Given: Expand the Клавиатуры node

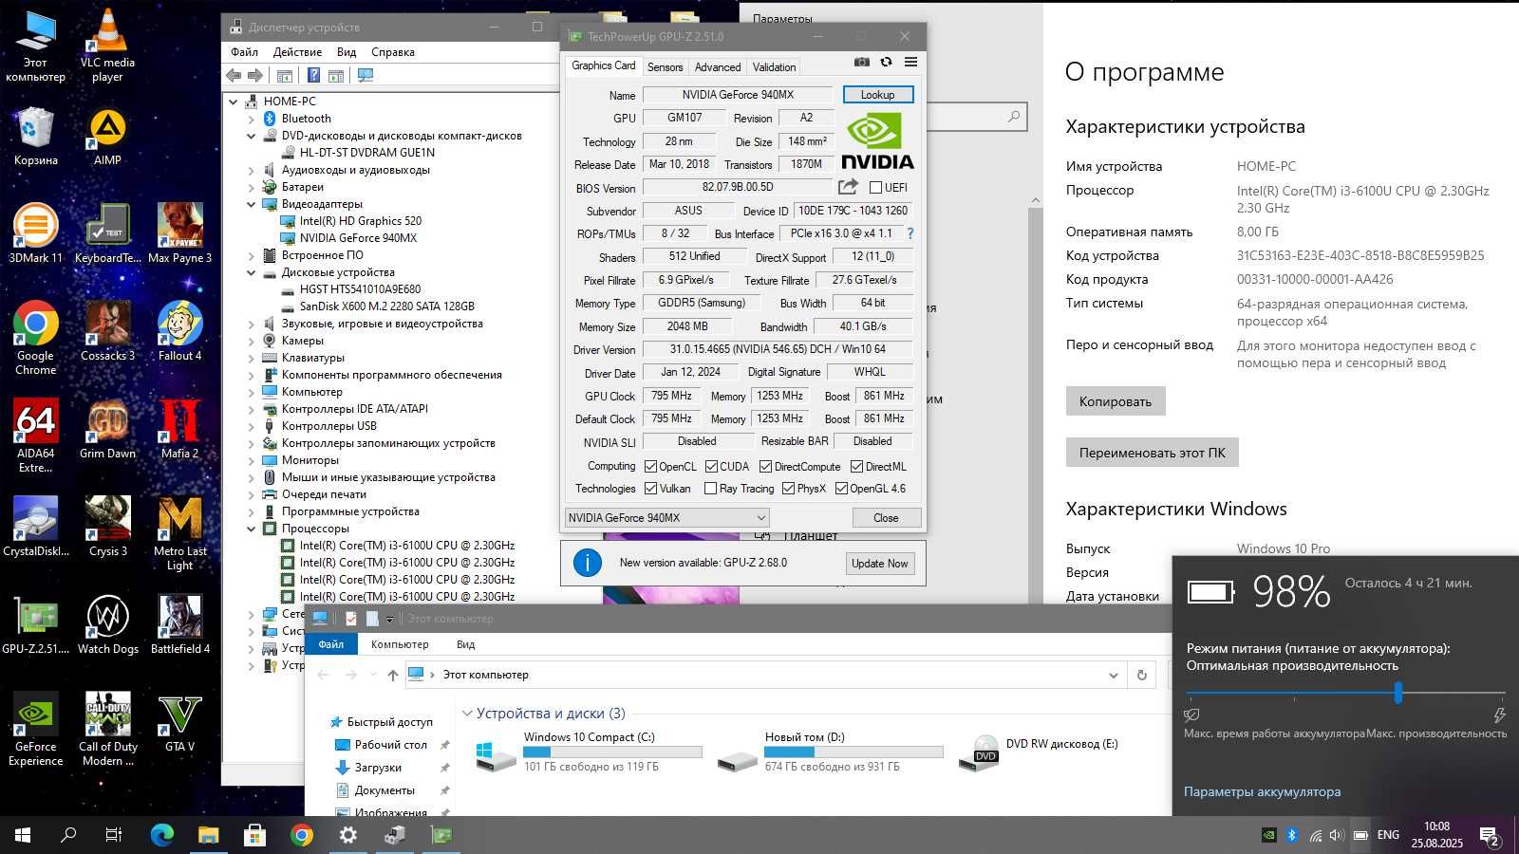Looking at the screenshot, I should [x=252, y=358].
